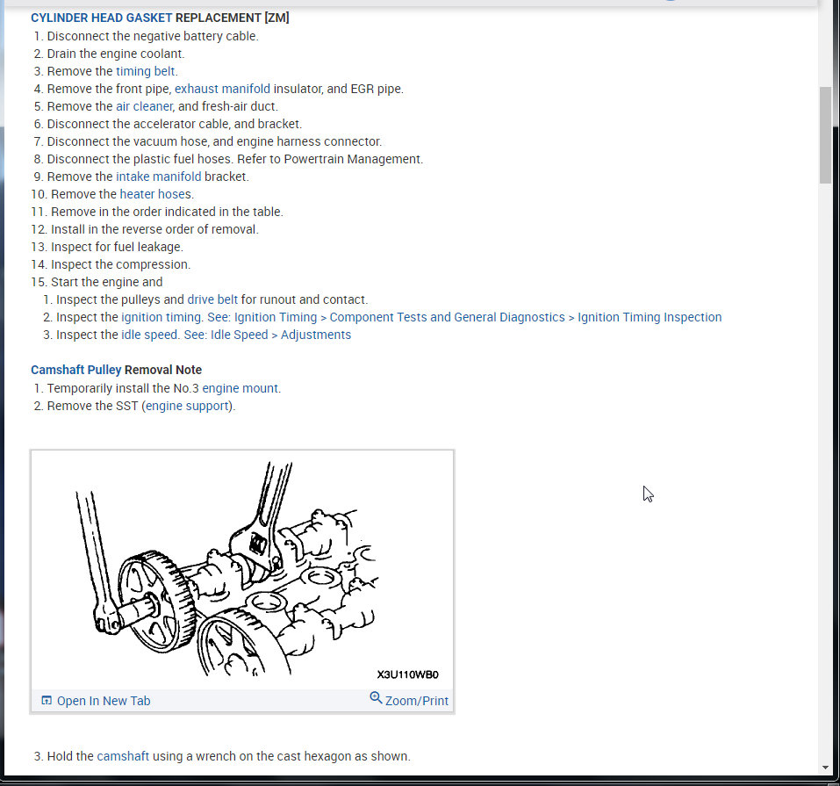Click 'Start the engine and' step

point(106,283)
